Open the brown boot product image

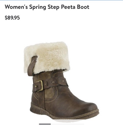(61, 81)
